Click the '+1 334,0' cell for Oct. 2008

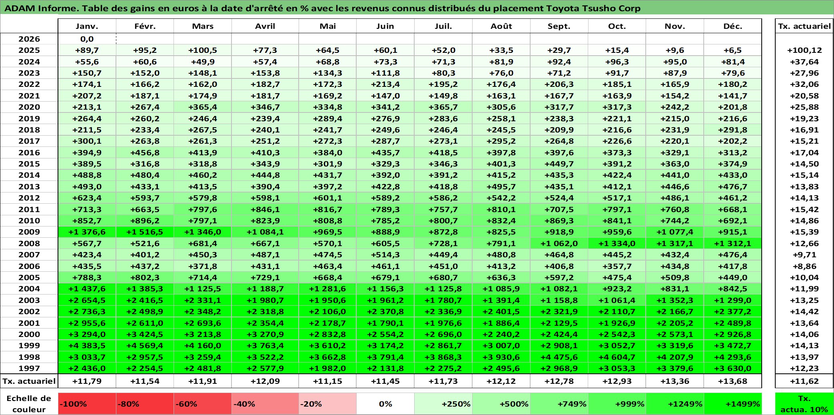[617, 243]
